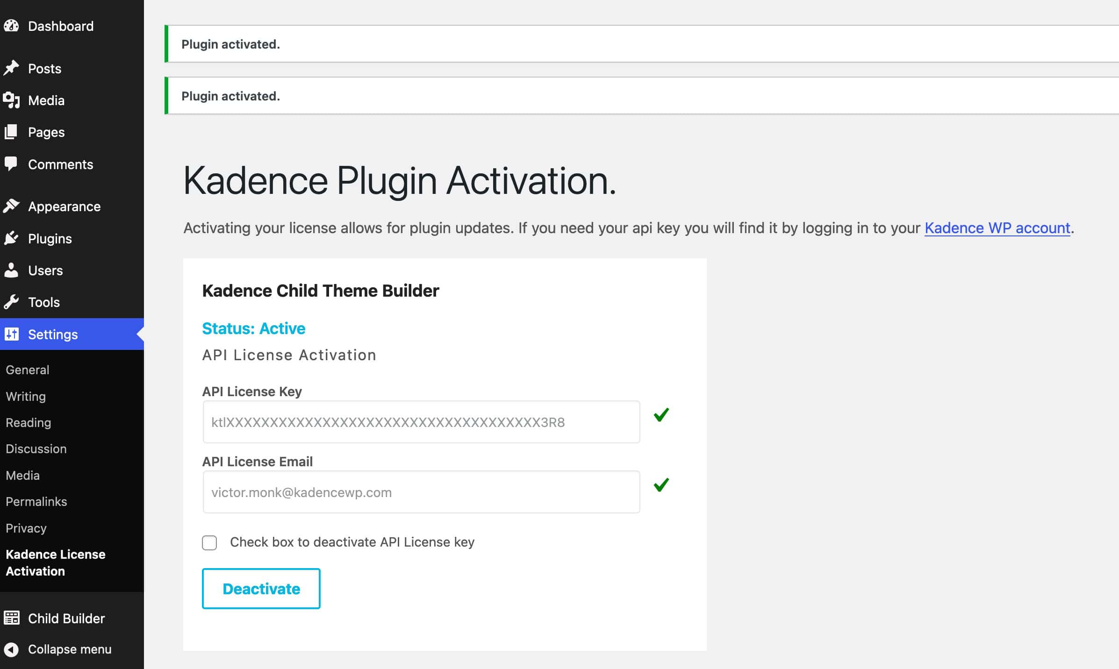Image resolution: width=1119 pixels, height=669 pixels.
Task: Collapse the admin sidebar menu
Action: point(69,649)
